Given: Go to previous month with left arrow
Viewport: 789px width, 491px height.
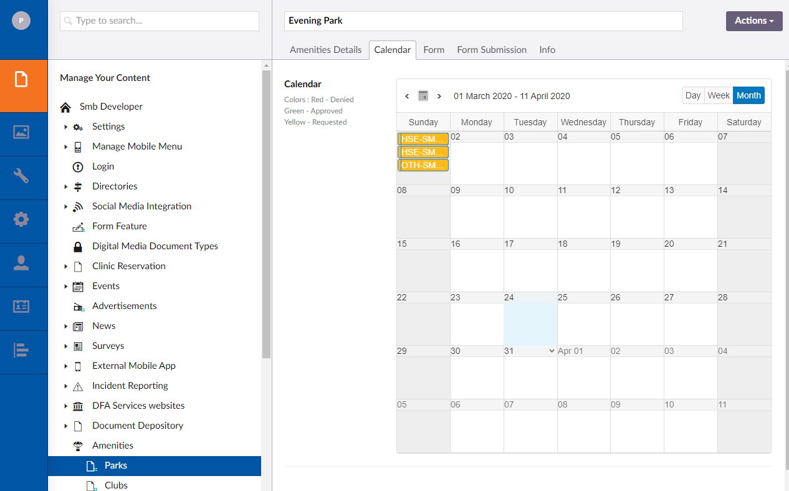Looking at the screenshot, I should pos(407,96).
